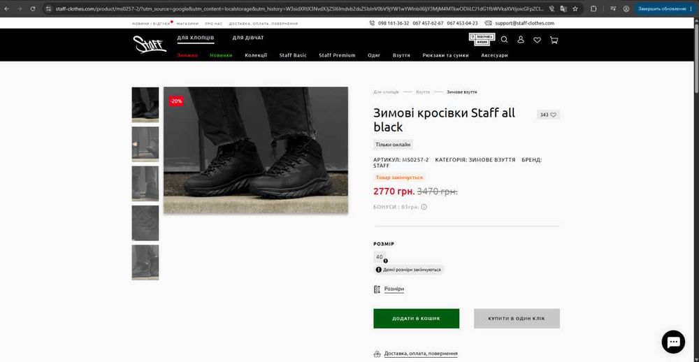Open the browser extensions puzzle icon
699x362 pixels.
pyautogui.click(x=593, y=8)
